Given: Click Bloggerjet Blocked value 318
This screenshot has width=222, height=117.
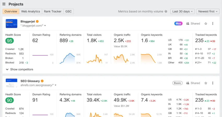Looking at the screenshot, I should click(x=21, y=63).
